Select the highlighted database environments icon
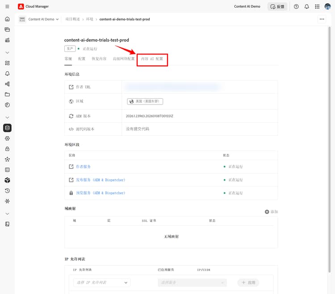This screenshot has height=294, width=335. pyautogui.click(x=7, y=128)
